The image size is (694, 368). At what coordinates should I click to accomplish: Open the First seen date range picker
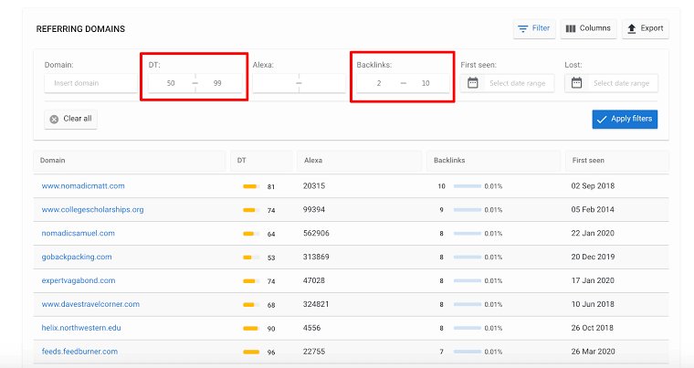coord(520,83)
